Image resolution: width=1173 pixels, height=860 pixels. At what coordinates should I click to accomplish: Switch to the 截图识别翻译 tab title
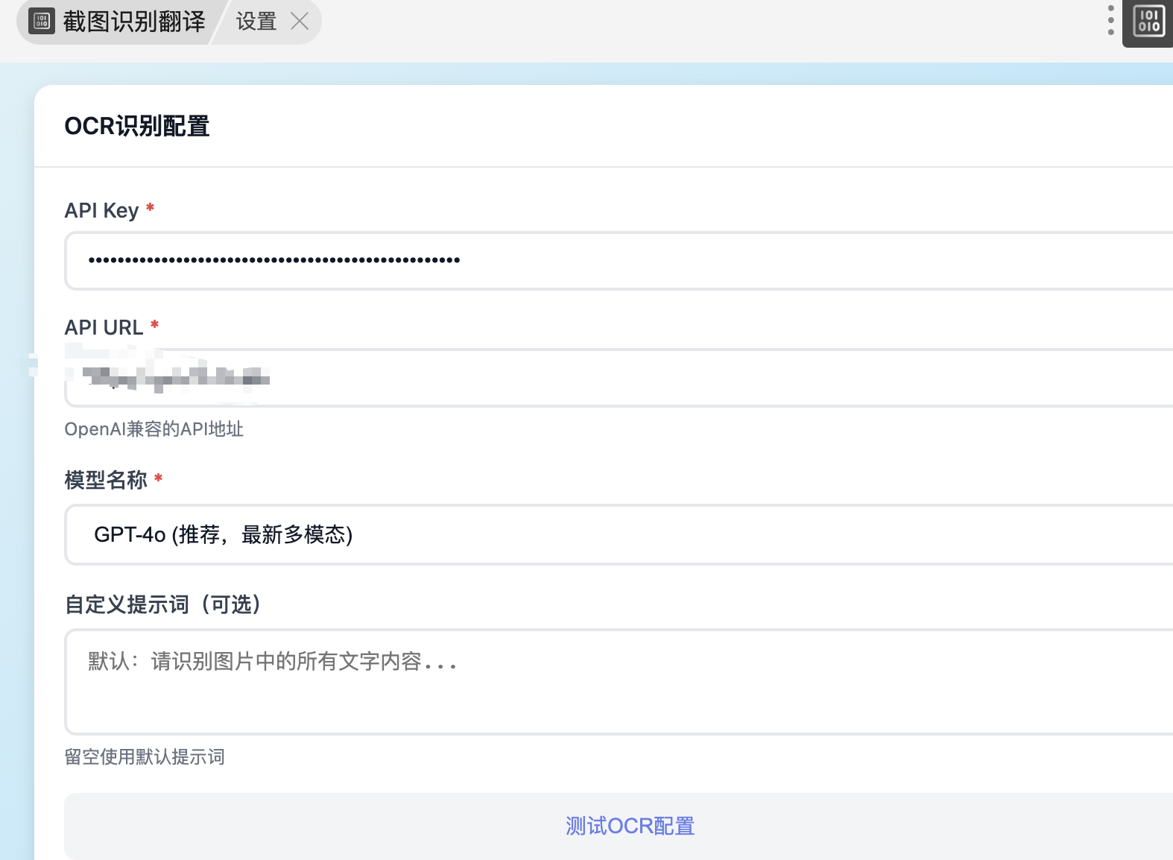[x=134, y=21]
